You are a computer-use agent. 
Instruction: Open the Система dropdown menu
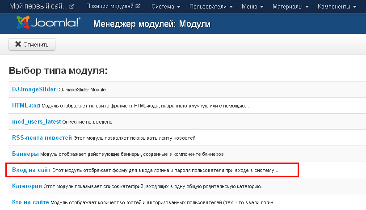(x=166, y=7)
